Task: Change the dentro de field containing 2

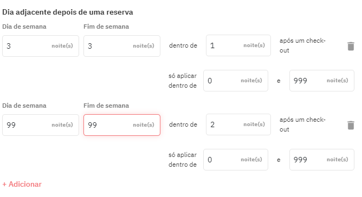Action: tap(238, 124)
